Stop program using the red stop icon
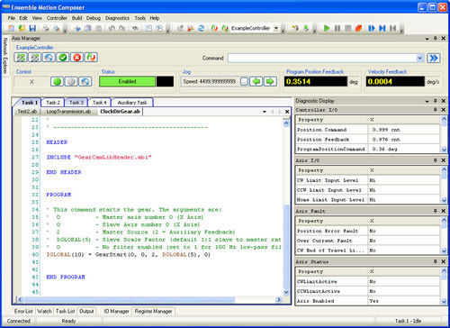Image resolution: width=450 pixels, height=328 pixels. (358, 28)
